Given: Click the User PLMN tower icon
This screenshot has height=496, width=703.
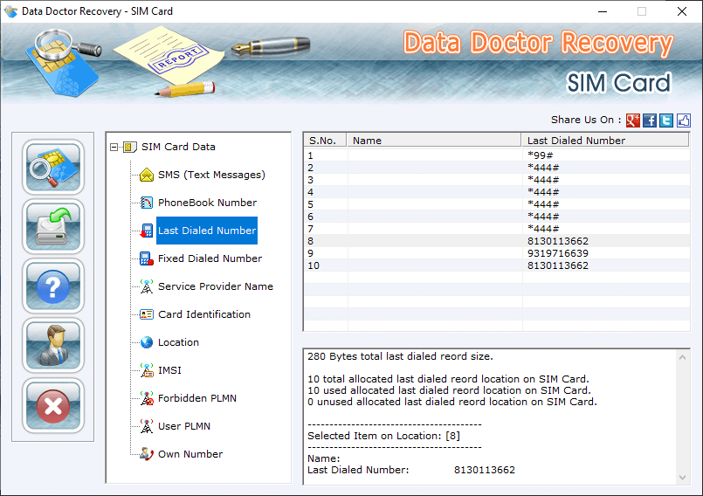Looking at the screenshot, I should tap(147, 426).
